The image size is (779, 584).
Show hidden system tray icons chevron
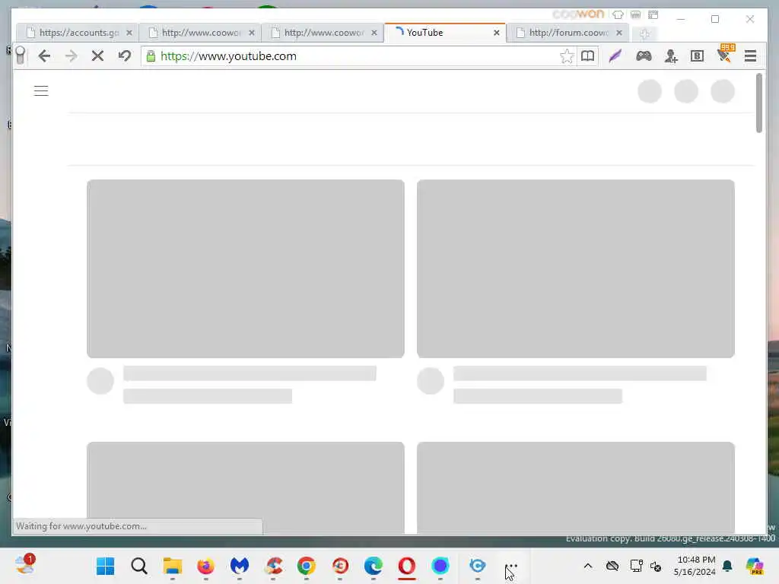click(x=588, y=566)
